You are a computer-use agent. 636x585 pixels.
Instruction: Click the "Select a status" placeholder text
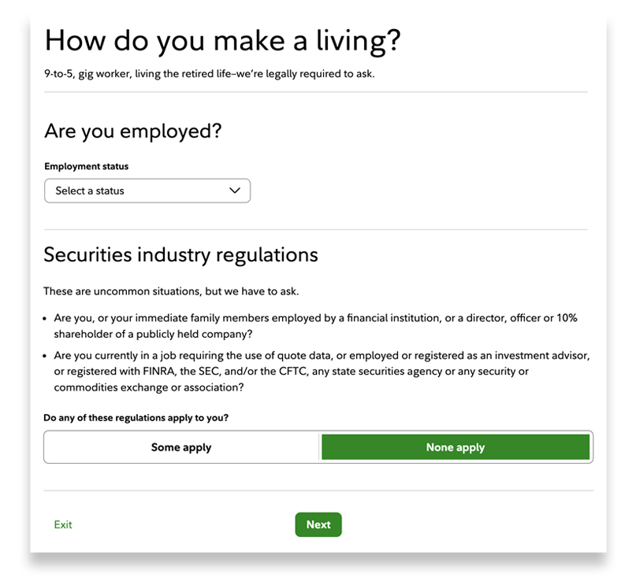tap(90, 191)
